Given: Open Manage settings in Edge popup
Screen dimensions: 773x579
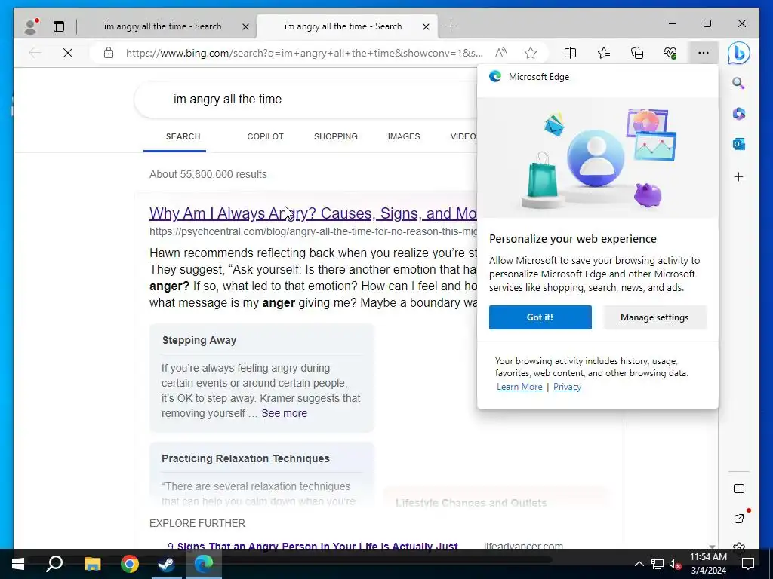Looking at the screenshot, I should pyautogui.click(x=654, y=317).
